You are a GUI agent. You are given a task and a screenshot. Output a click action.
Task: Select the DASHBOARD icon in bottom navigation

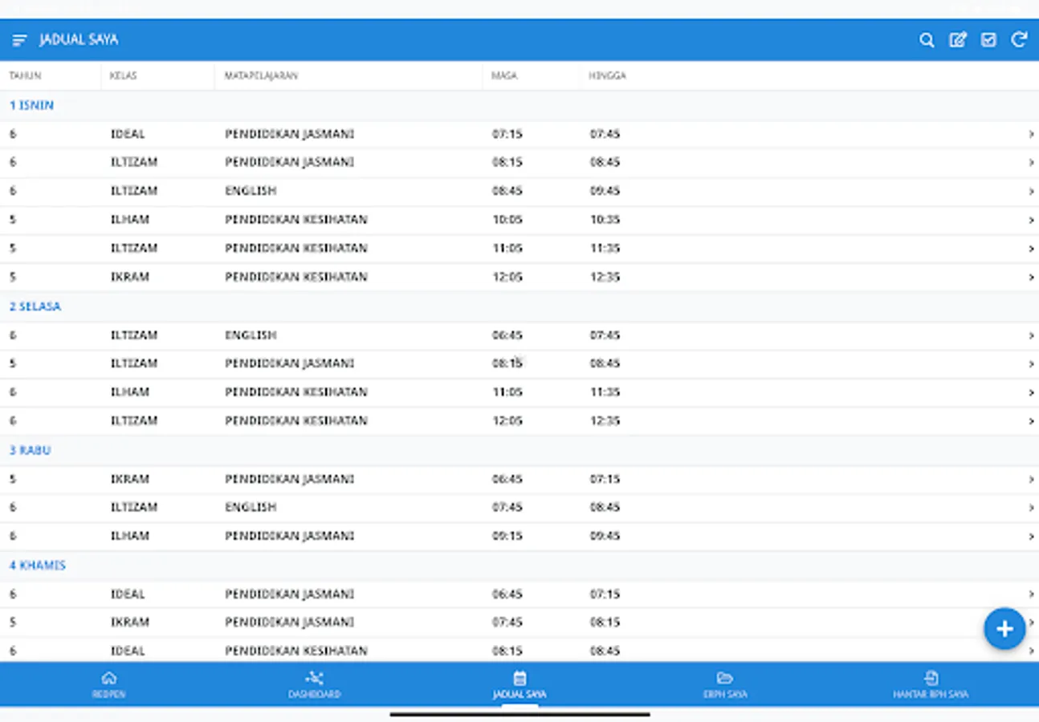(x=315, y=676)
